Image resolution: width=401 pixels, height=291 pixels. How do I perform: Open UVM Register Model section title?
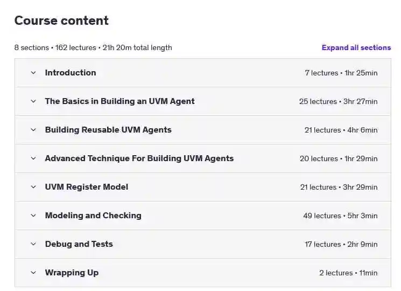click(87, 187)
